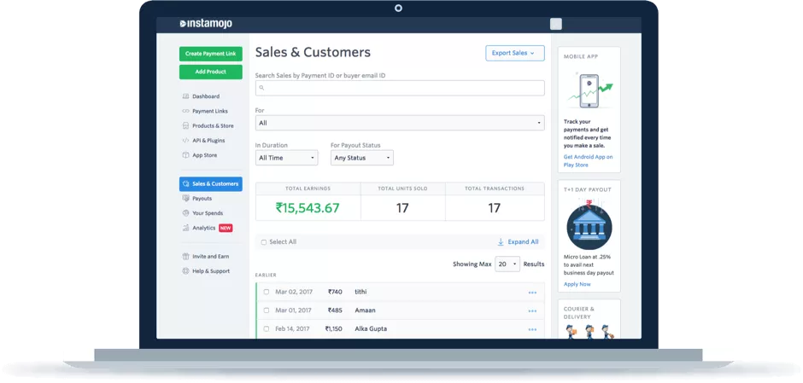The image size is (803, 383).
Task: Click the Total Units Sold value 17
Action: pos(402,207)
